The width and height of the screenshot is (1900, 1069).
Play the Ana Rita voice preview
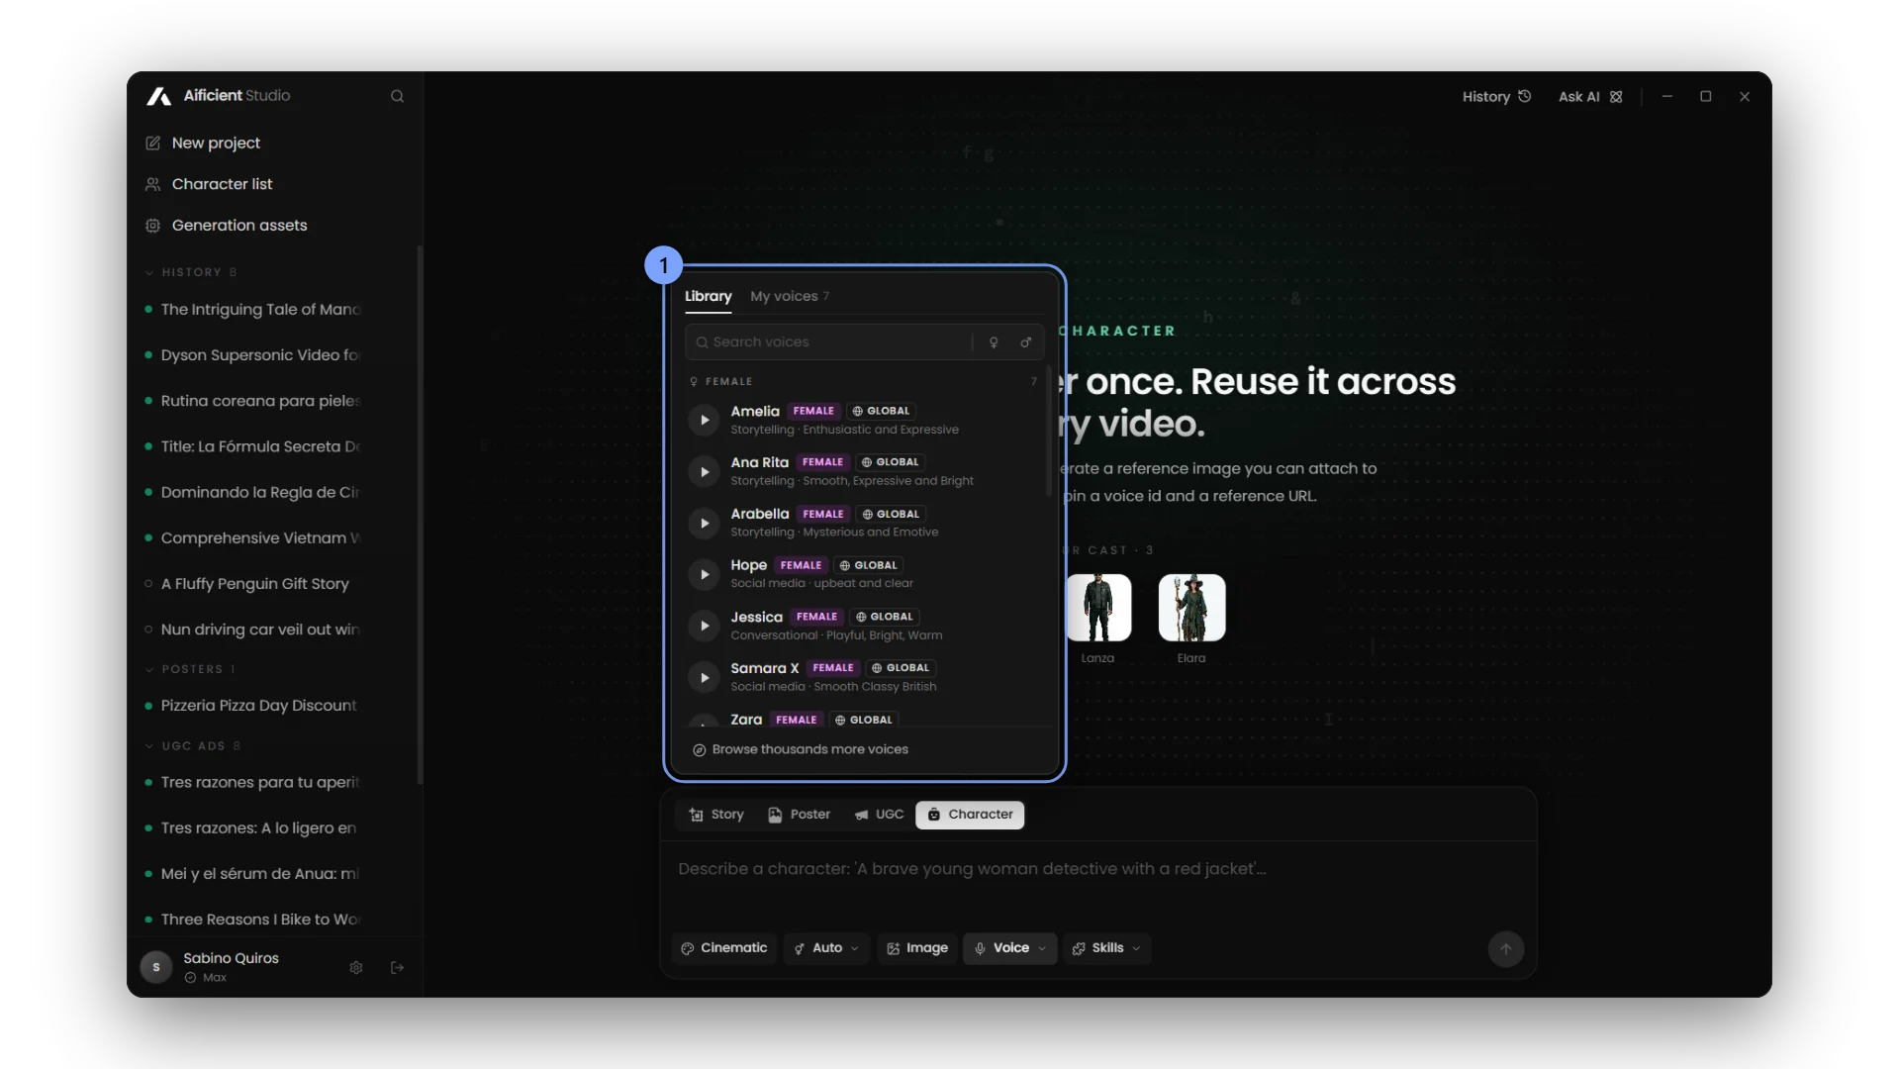(x=704, y=472)
